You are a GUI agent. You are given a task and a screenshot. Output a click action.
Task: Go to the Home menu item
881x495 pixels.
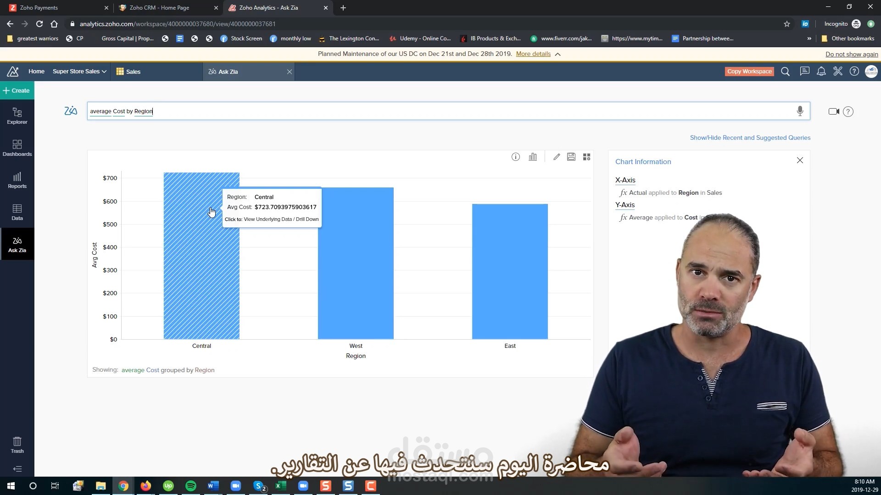point(36,71)
